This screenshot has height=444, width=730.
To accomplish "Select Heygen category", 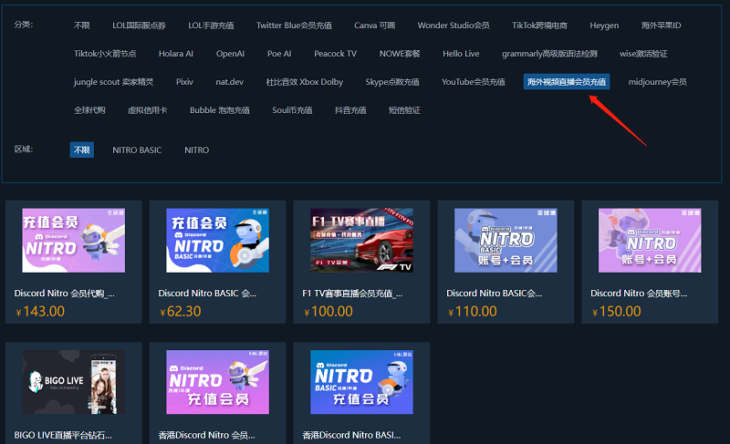I will click(604, 26).
